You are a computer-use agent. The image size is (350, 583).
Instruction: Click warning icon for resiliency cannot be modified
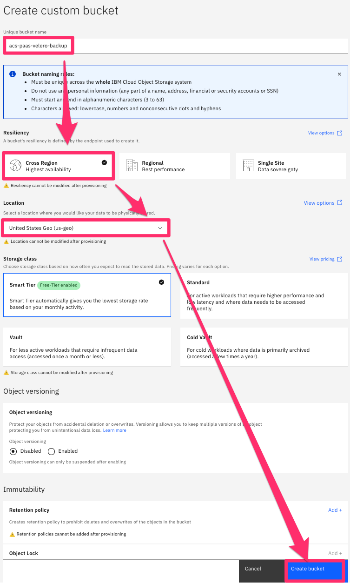tap(6, 186)
